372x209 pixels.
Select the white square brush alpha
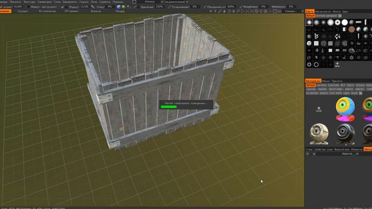point(316,44)
